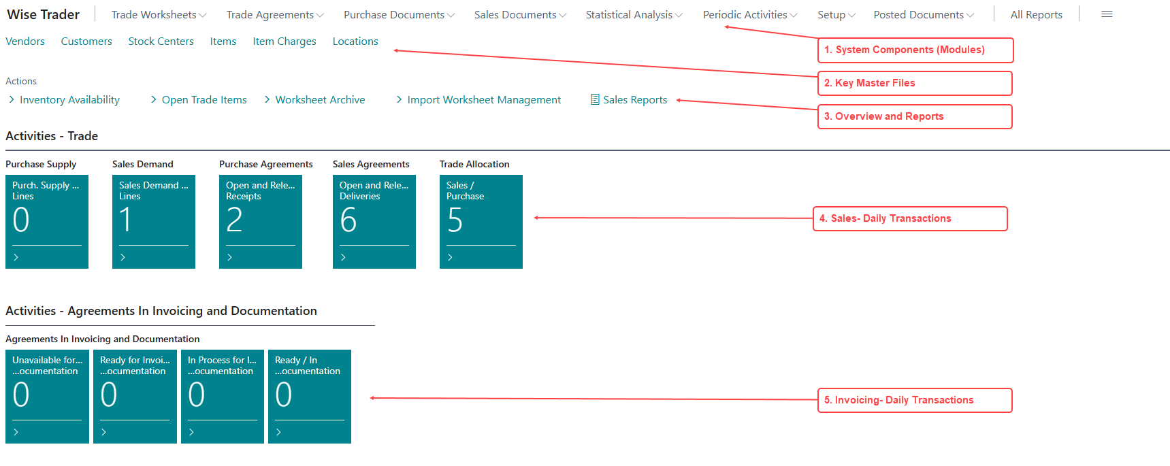Open the Open Trade Items action
This screenshot has width=1170, height=466.
[x=204, y=100]
